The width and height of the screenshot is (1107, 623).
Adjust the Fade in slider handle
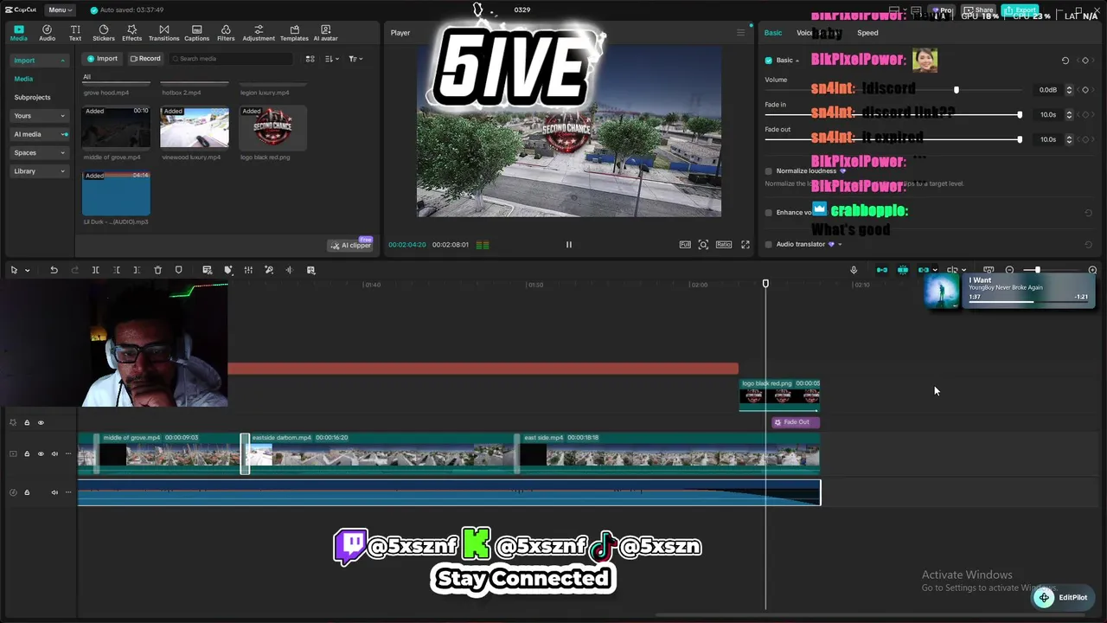coord(1020,115)
